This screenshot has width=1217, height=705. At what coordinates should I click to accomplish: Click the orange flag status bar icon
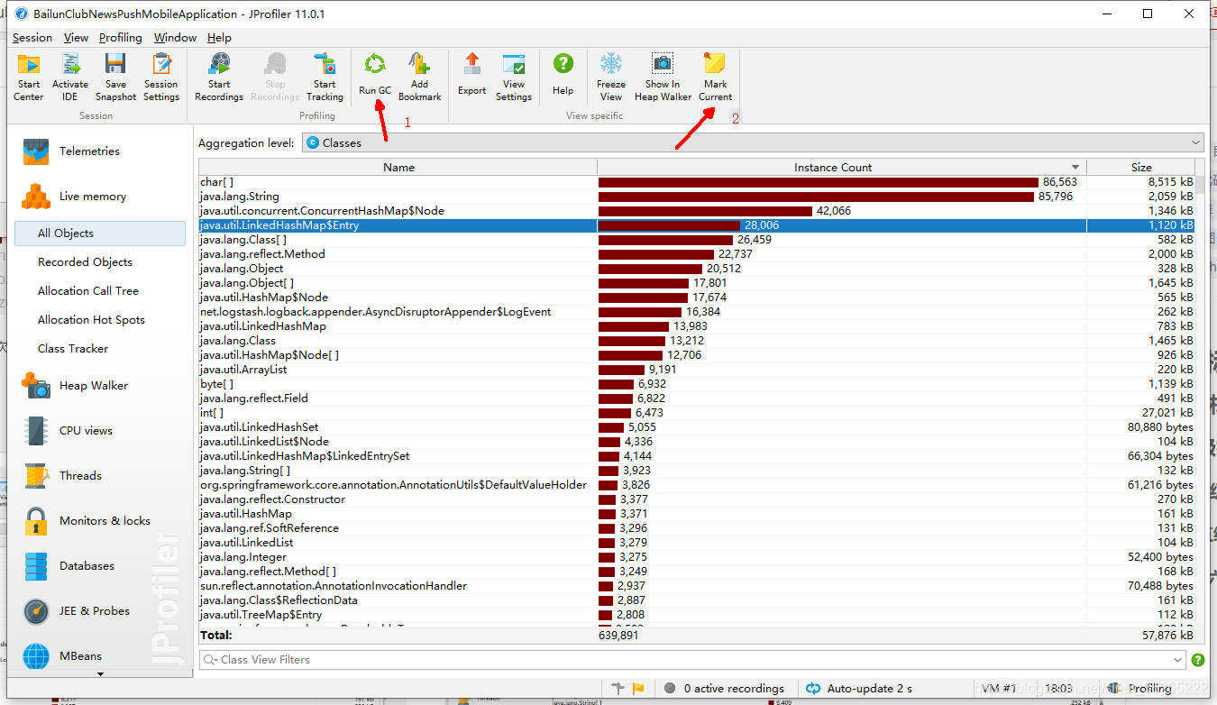click(638, 688)
